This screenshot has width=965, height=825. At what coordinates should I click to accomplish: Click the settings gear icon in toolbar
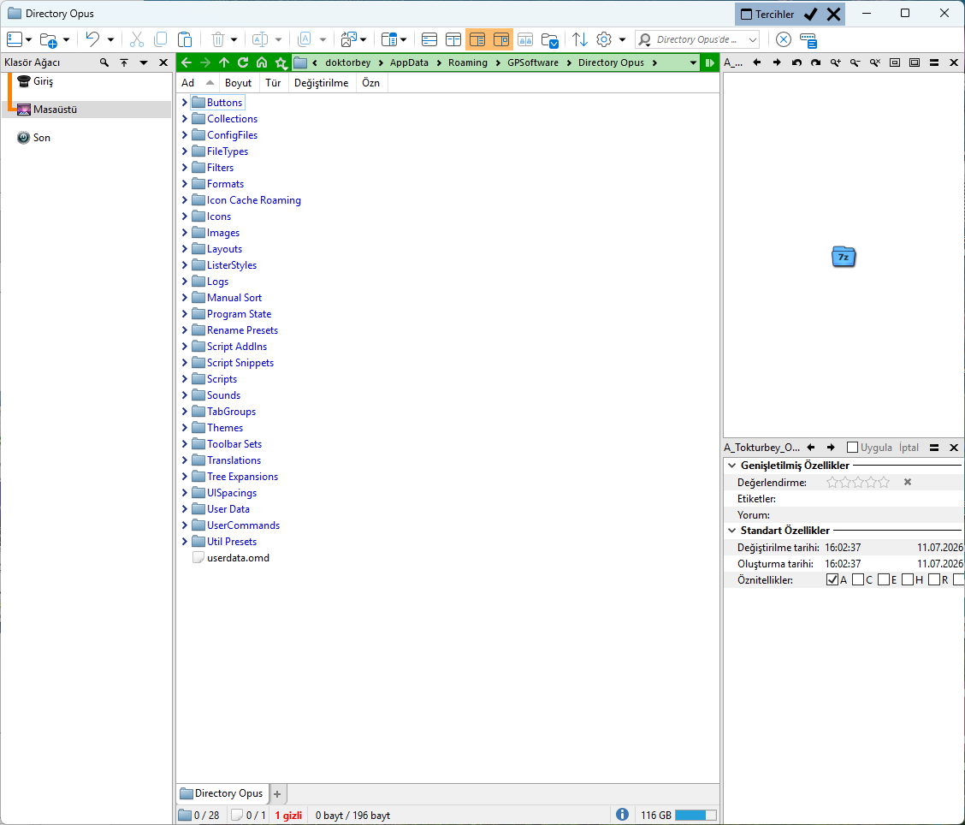604,40
